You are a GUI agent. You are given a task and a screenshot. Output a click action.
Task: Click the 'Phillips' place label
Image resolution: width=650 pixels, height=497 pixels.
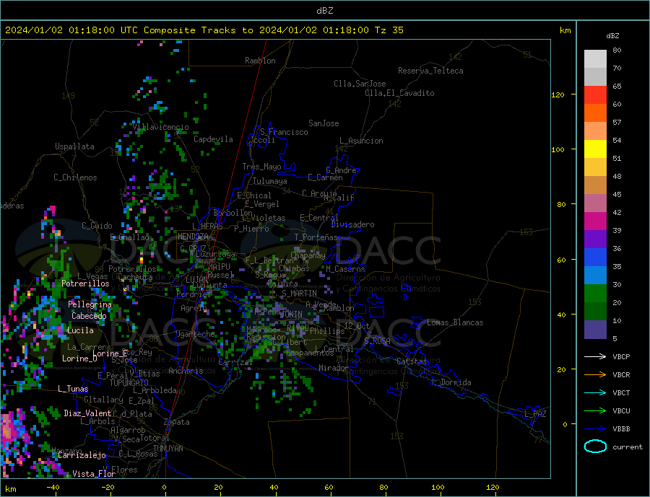[x=327, y=331]
